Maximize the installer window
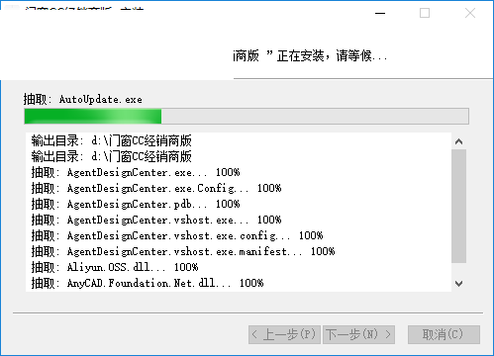The image size is (494, 356). point(425,14)
